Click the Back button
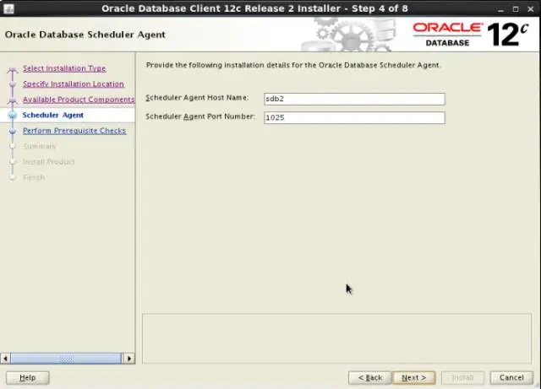The height and width of the screenshot is (389, 541). tap(370, 378)
